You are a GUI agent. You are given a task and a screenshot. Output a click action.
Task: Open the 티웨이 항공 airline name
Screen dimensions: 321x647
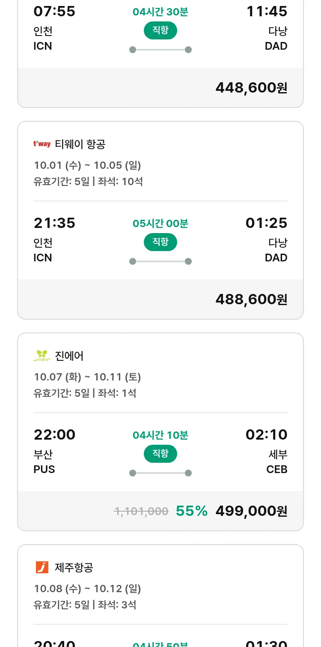point(80,144)
